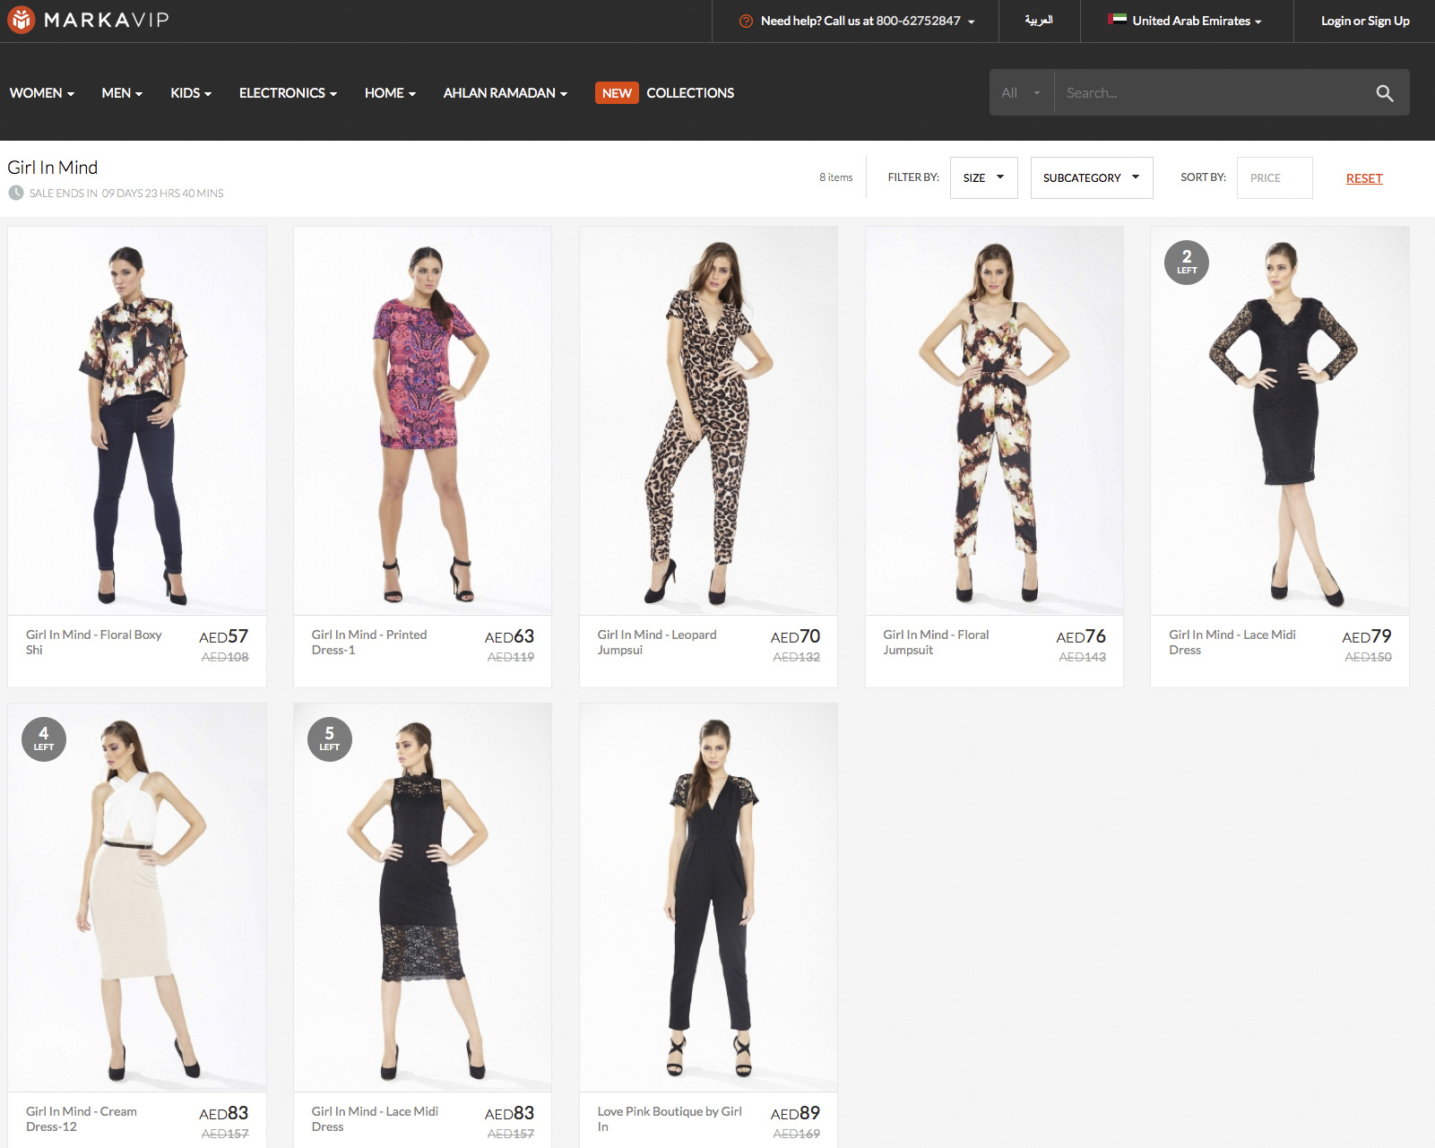Click the '4 Left' stock badge
This screenshot has height=1148, width=1435.
[x=44, y=739]
